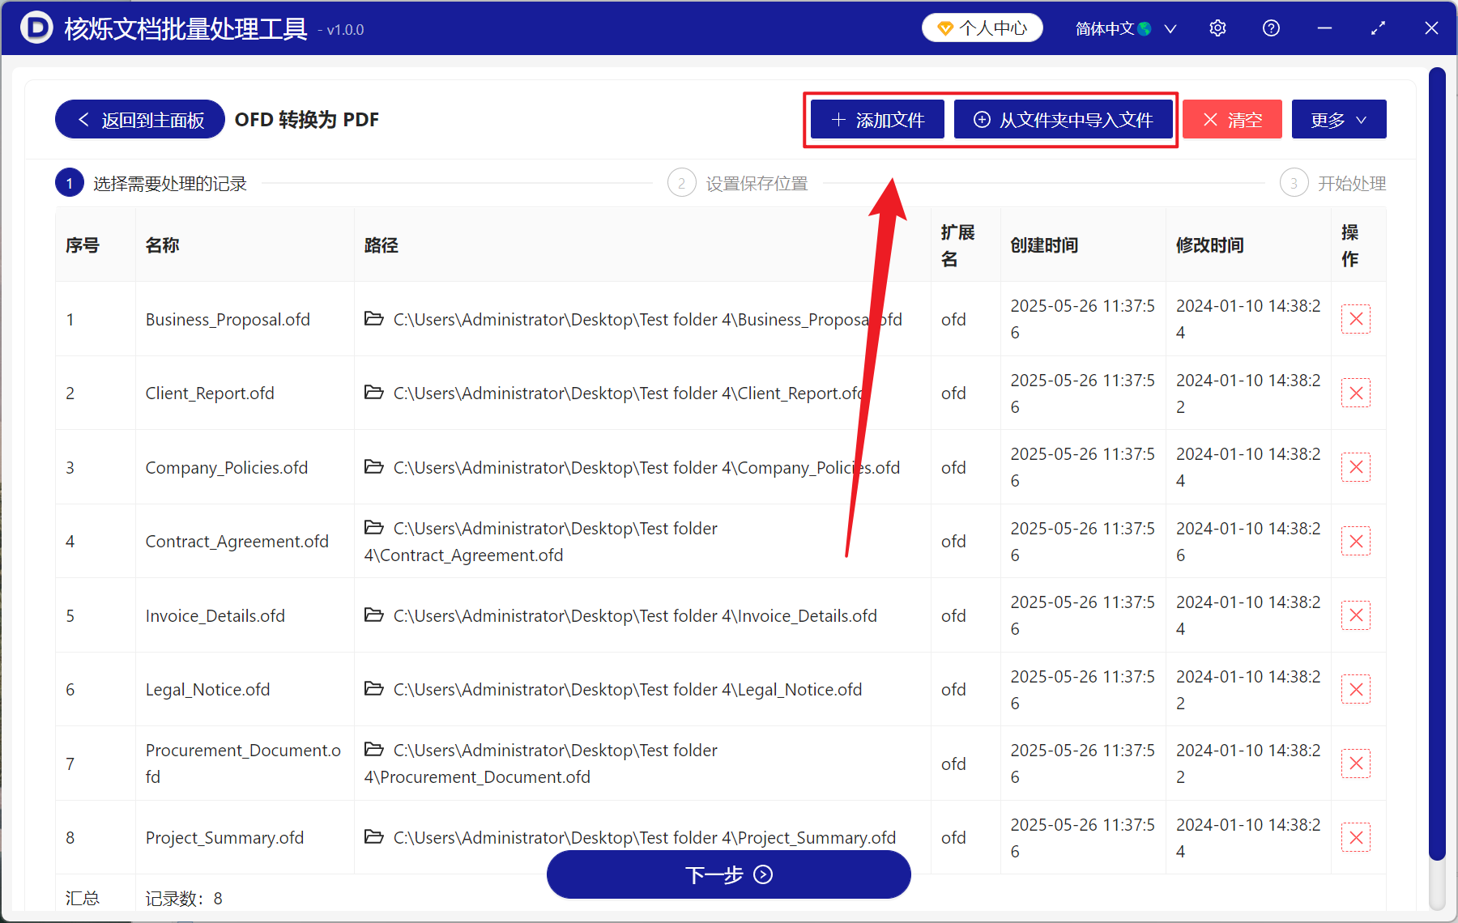Open settings via the gear icon
The height and width of the screenshot is (923, 1458).
[1217, 28]
